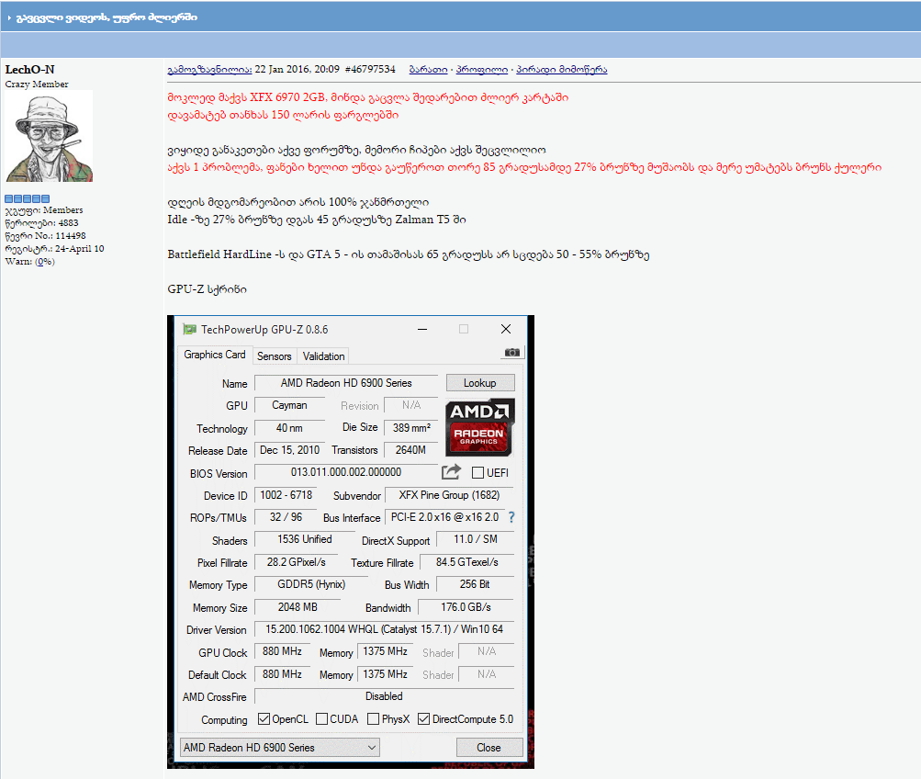
Task: Click LechO-N's avatar picture
Action: [50, 136]
